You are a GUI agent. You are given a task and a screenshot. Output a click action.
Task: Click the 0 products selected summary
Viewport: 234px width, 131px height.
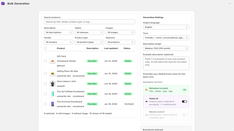point(153,130)
